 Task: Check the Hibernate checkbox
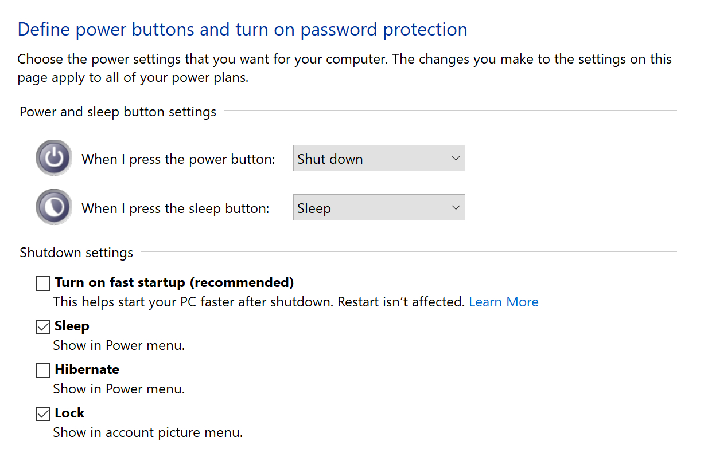pos(43,371)
